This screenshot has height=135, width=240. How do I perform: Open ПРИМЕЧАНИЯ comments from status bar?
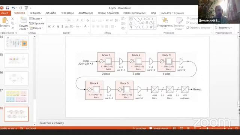[x=159, y=128]
